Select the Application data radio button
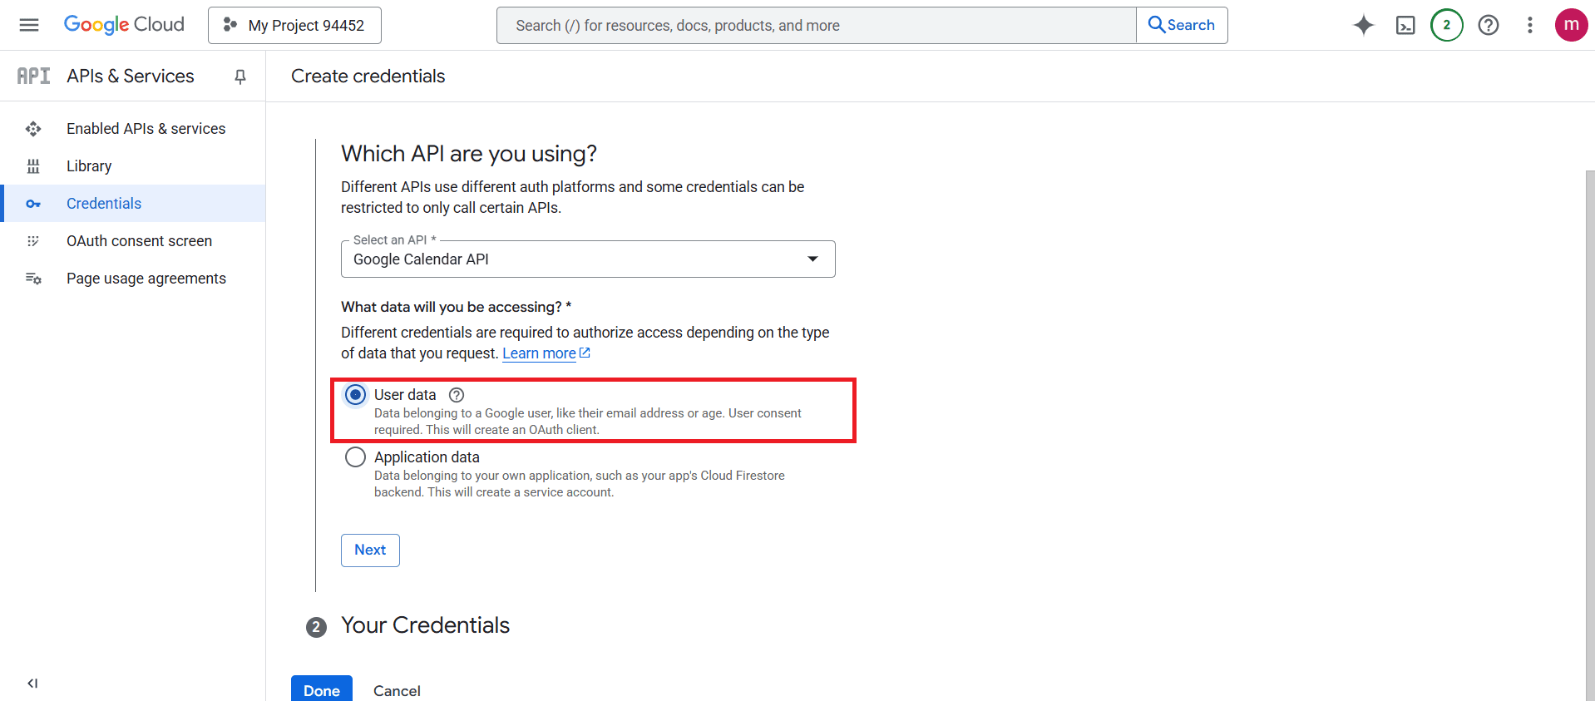Image resolution: width=1595 pixels, height=701 pixels. 355,457
